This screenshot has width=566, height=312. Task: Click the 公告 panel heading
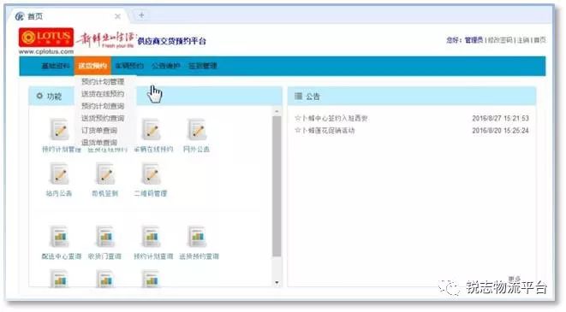(313, 97)
